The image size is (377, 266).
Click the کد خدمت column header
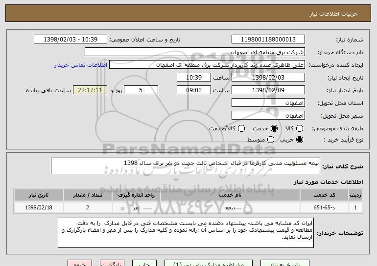324,195
